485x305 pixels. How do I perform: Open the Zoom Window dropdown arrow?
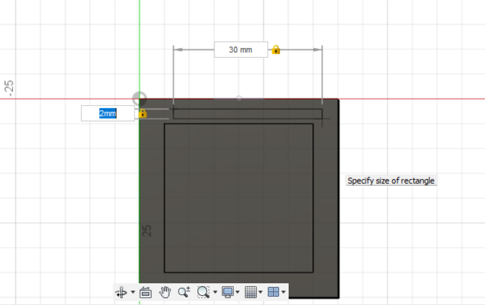pos(215,292)
